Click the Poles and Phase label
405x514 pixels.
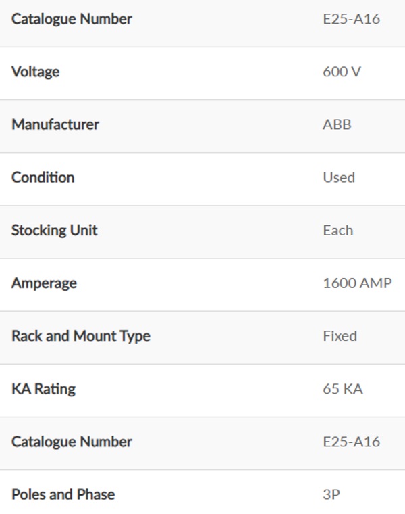coord(63,494)
